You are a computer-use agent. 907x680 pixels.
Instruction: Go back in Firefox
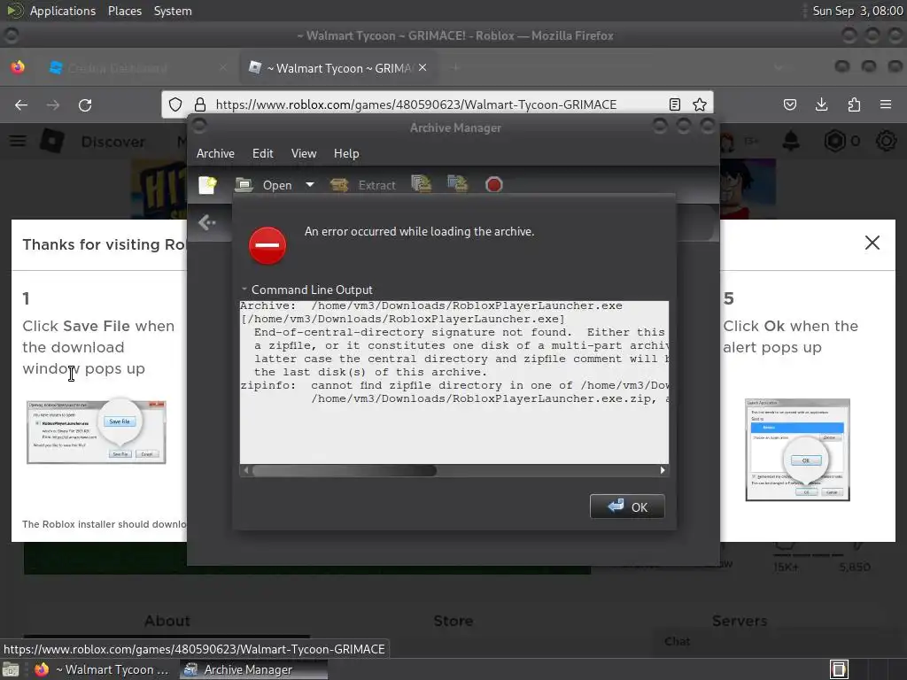click(x=21, y=104)
